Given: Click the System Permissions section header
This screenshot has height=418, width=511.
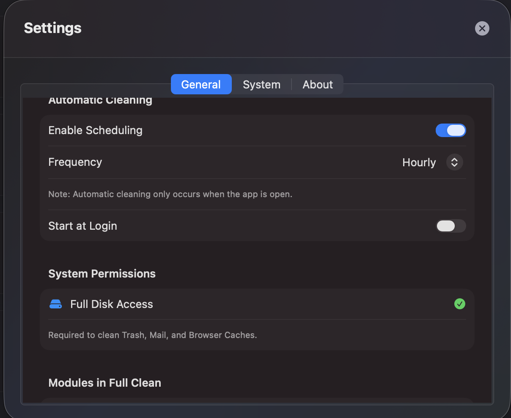Looking at the screenshot, I should (x=102, y=273).
